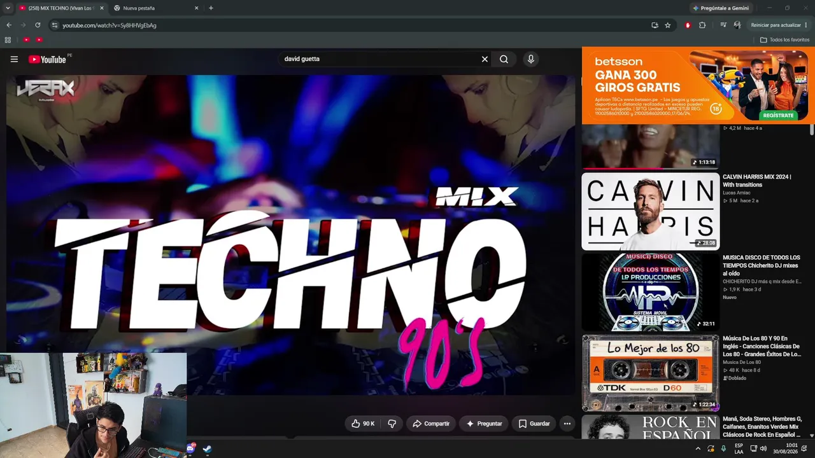Viewport: 815px width, 458px height.
Task: Open Steam from the taskbar
Action: point(207,448)
